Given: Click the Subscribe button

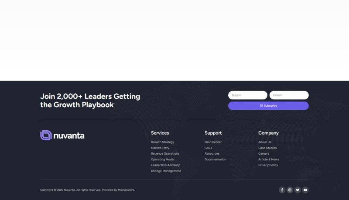Looking at the screenshot, I should pos(268,106).
